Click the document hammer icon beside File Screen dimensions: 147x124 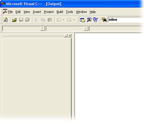pyautogui.click(x=5, y=11)
